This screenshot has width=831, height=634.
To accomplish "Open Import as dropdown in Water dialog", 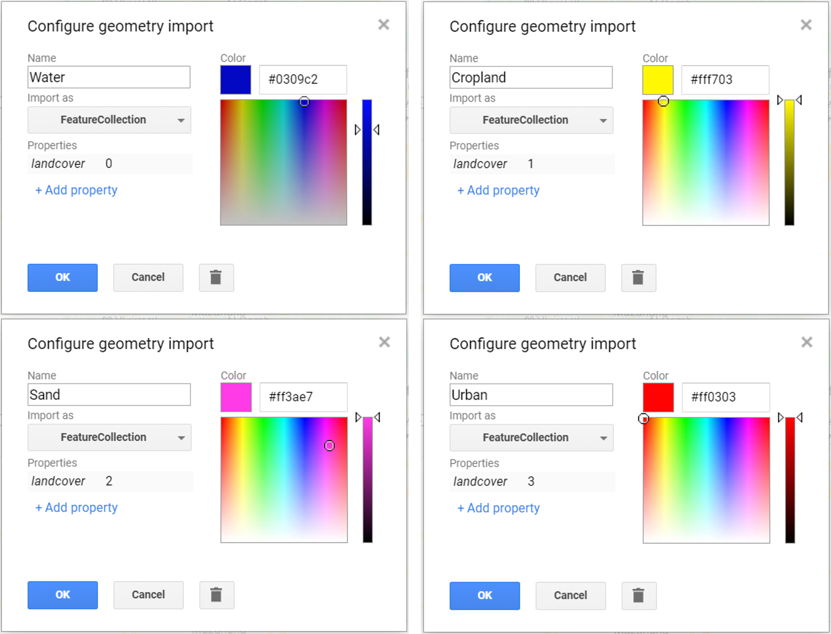I will click(x=109, y=120).
